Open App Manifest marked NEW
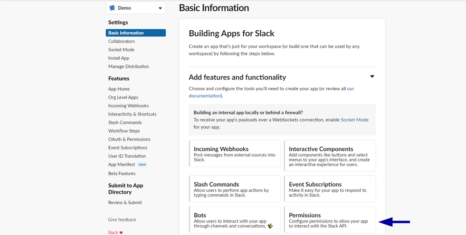Viewport: 466px width, 235px height. point(122,164)
